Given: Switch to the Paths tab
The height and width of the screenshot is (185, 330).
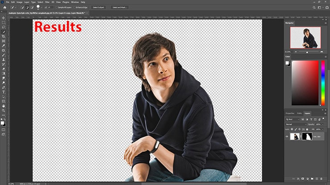Looking at the screenshot, I should 300,113.
